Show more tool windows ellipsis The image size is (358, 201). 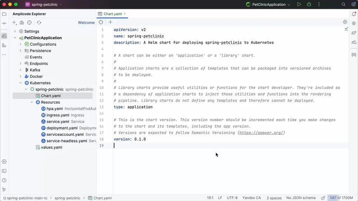(x=4, y=55)
